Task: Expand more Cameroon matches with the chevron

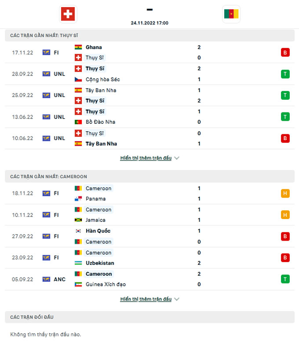Action: pos(177,299)
